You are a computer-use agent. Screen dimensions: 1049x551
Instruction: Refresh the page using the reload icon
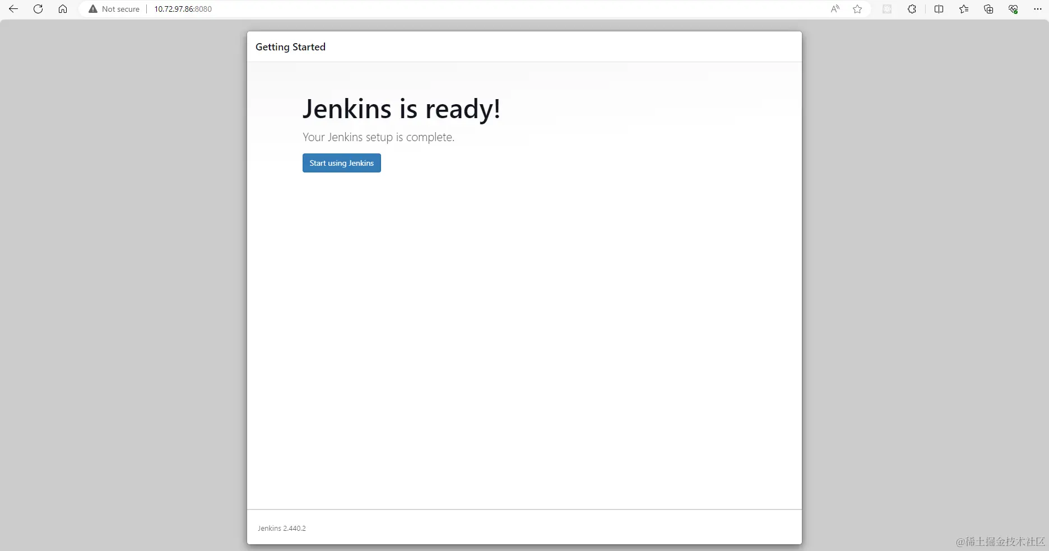(x=38, y=9)
